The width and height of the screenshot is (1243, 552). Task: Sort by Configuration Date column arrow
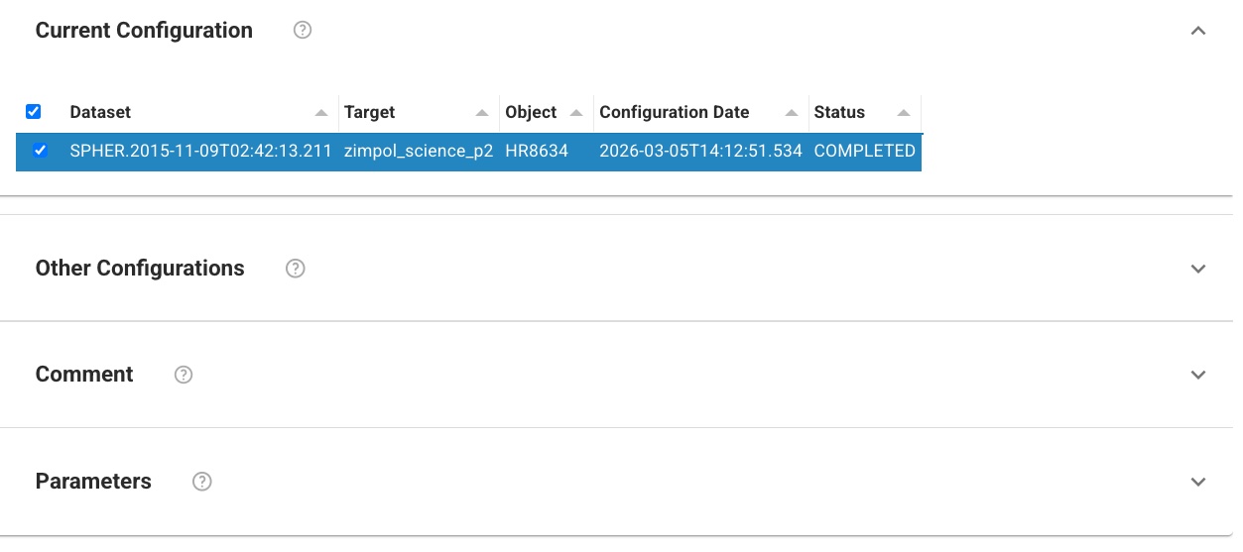(792, 113)
